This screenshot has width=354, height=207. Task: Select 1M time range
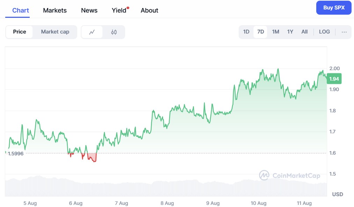[x=275, y=32]
